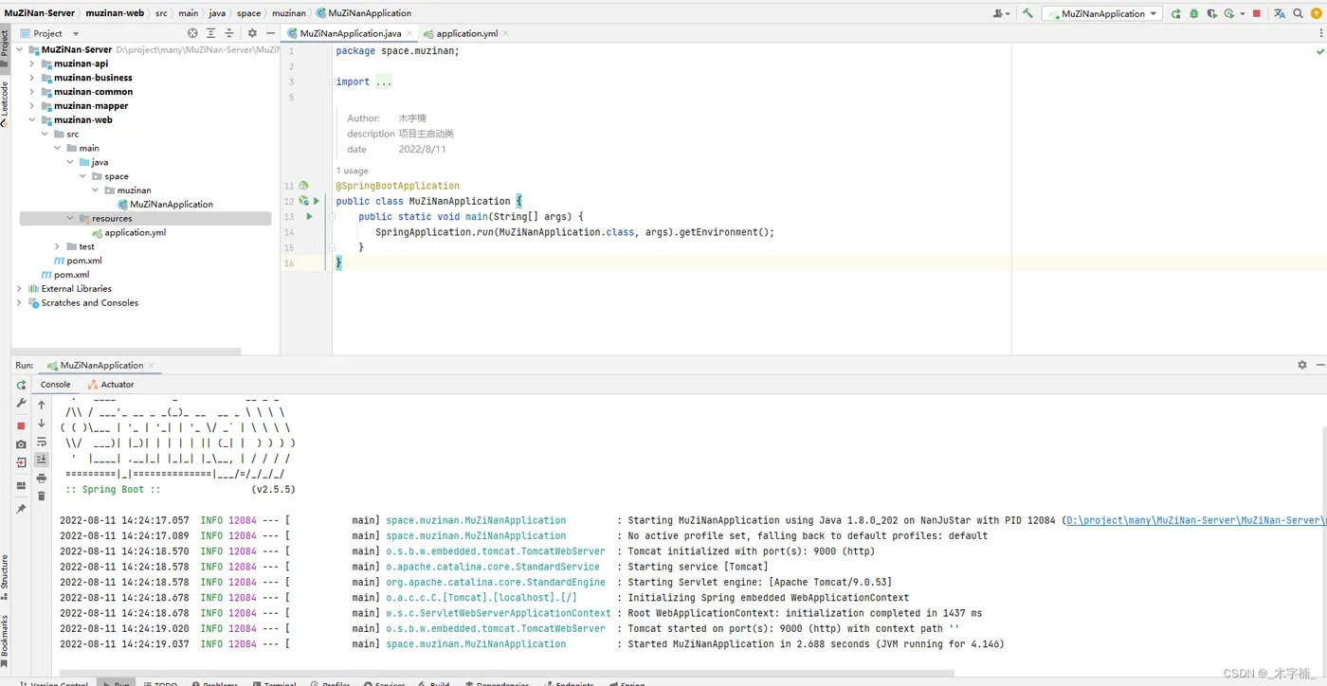1327x686 pixels.
Task: Select the Console tab
Action: tap(55, 385)
